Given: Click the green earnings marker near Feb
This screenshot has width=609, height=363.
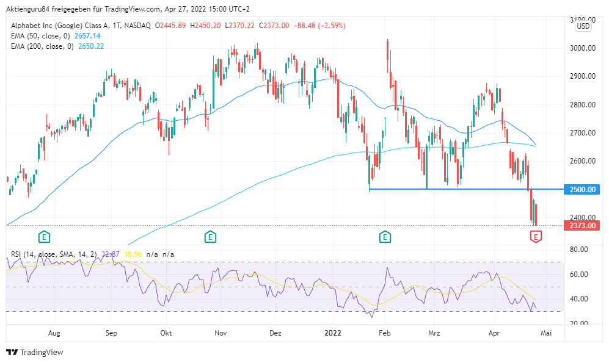Looking at the screenshot, I should pos(385,236).
